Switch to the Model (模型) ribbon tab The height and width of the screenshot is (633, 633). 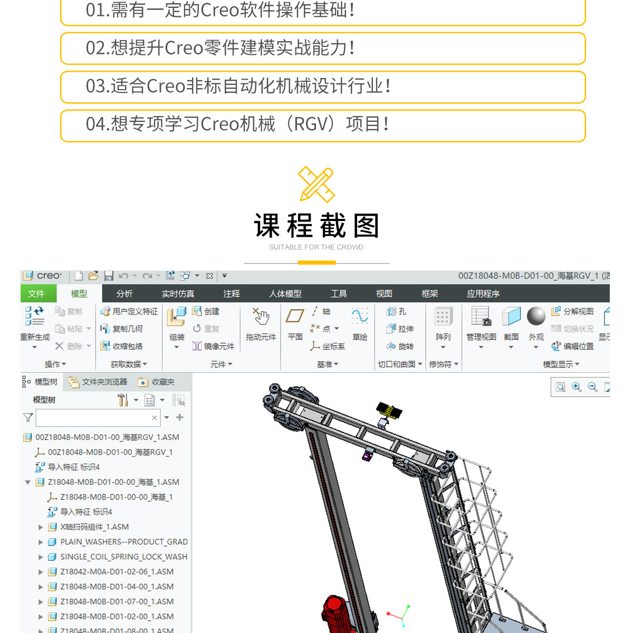(x=79, y=293)
